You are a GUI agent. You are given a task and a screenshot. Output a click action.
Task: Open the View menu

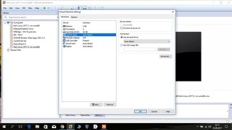[x=17, y=8]
